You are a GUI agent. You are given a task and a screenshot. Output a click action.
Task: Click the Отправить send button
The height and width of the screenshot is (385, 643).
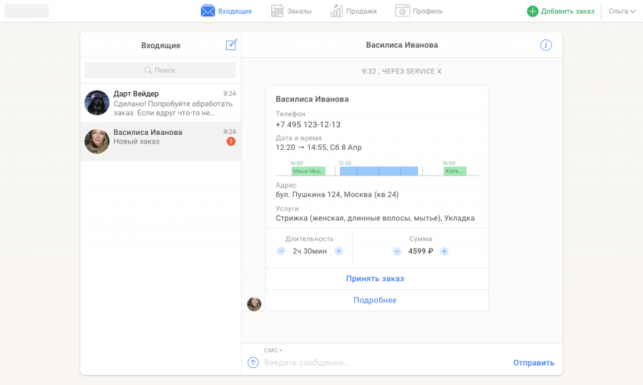coord(534,362)
